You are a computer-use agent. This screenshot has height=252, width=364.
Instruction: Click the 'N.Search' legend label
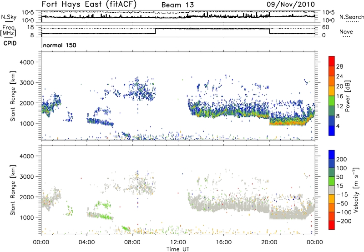tap(351, 17)
